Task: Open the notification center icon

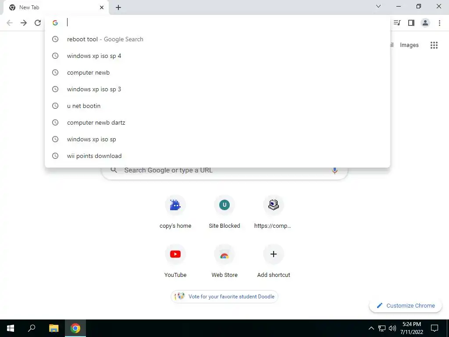Action: pyautogui.click(x=435, y=328)
